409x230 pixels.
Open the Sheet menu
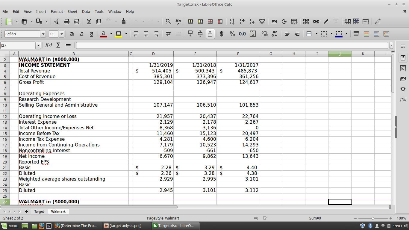(x=72, y=11)
